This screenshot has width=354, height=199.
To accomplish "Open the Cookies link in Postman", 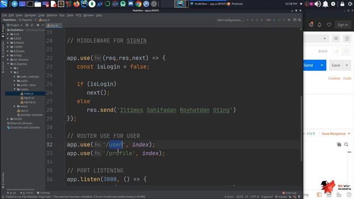I will point(334,78).
